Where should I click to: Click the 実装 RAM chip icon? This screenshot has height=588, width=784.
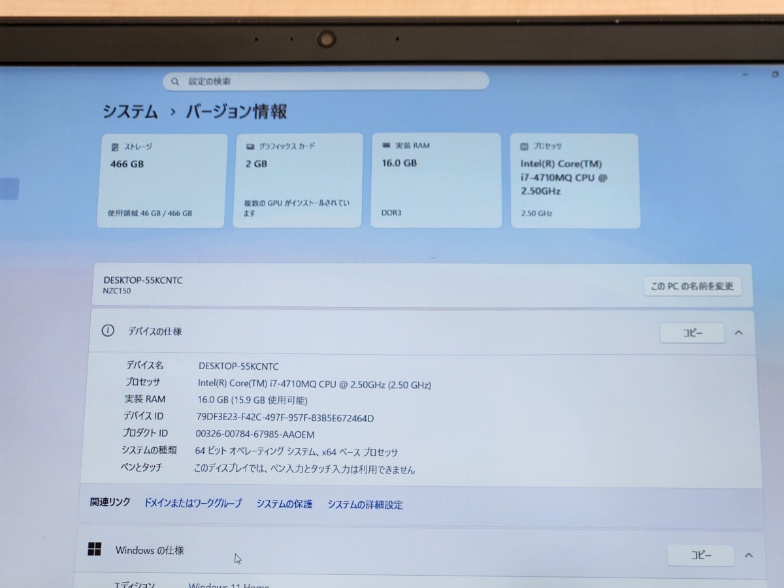point(386,145)
